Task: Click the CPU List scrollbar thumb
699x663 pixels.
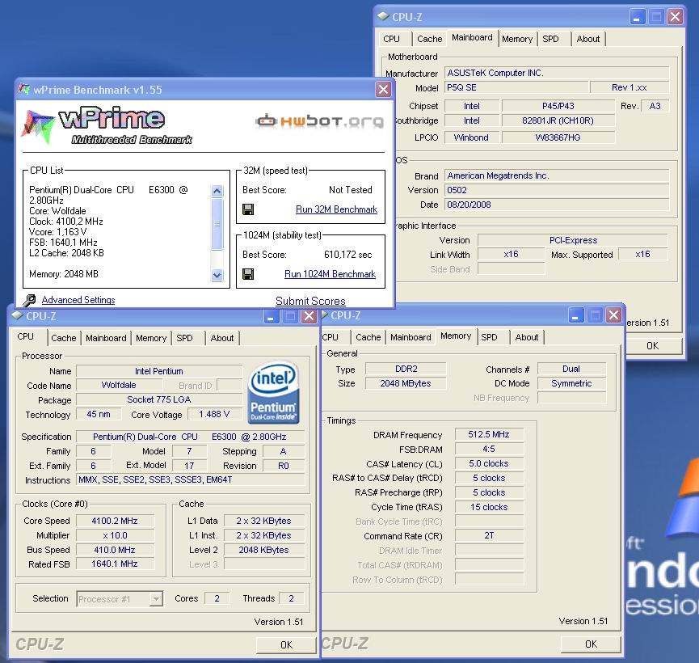Action: tap(217, 224)
